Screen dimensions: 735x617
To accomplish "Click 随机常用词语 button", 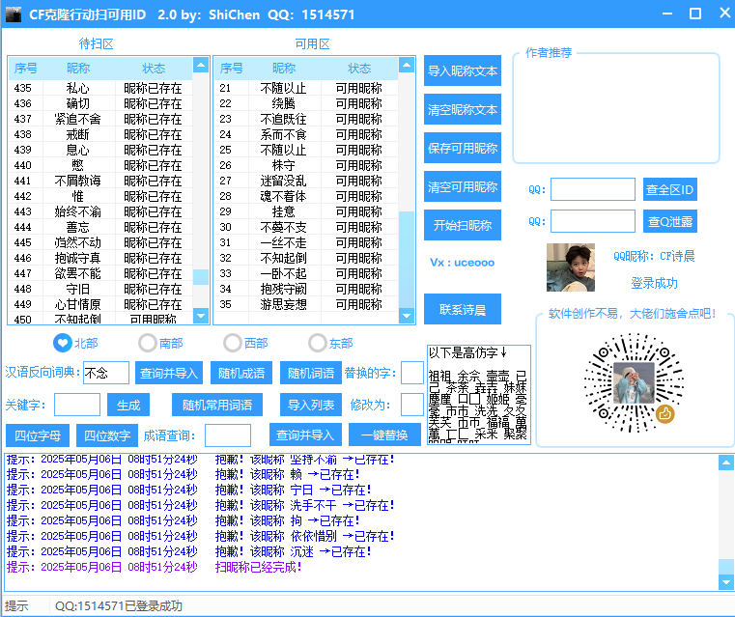I will (x=217, y=405).
